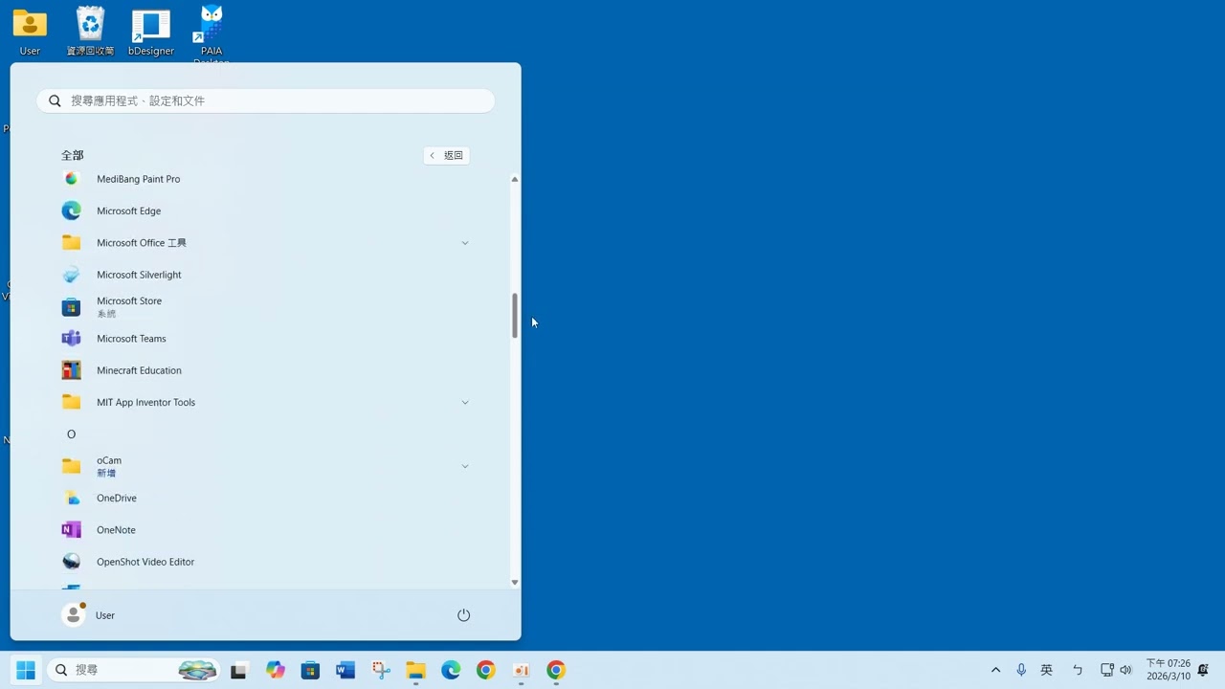Click the taskbar 搜尋 search box
This screenshot has height=689, width=1225.
pos(133,670)
